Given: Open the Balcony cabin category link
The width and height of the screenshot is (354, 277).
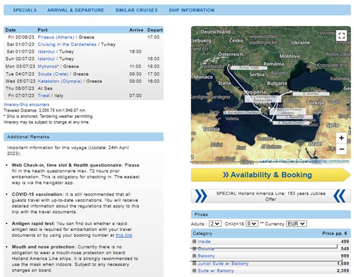Looking at the screenshot, I should coord(206,256).
